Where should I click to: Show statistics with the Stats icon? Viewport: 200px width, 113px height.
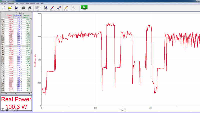point(59,8)
